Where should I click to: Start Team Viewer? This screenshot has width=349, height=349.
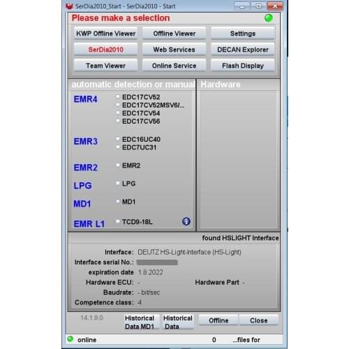click(x=105, y=66)
